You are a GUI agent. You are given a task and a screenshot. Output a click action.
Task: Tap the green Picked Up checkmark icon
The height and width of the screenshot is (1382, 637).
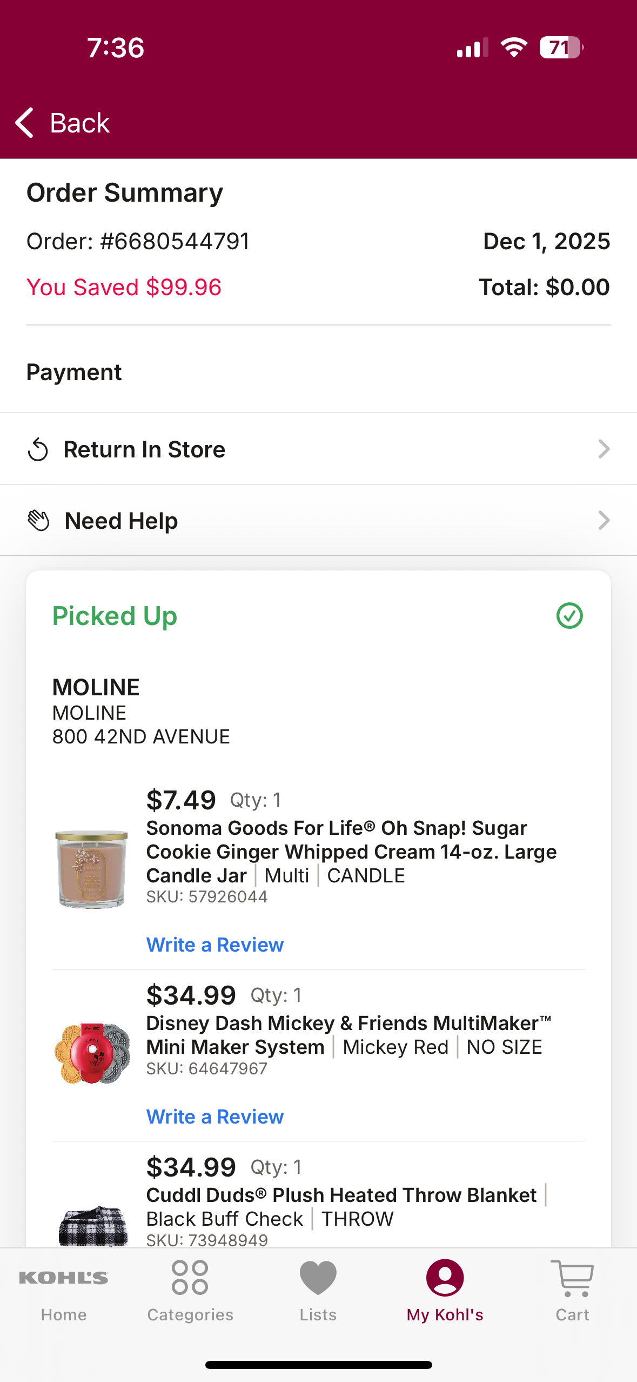coord(569,616)
